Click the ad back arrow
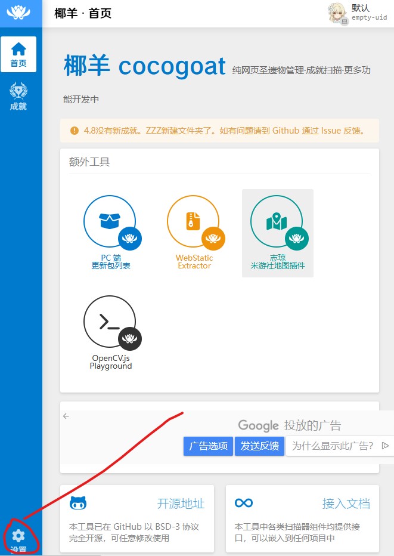The width and height of the screenshot is (394, 556). tap(66, 416)
